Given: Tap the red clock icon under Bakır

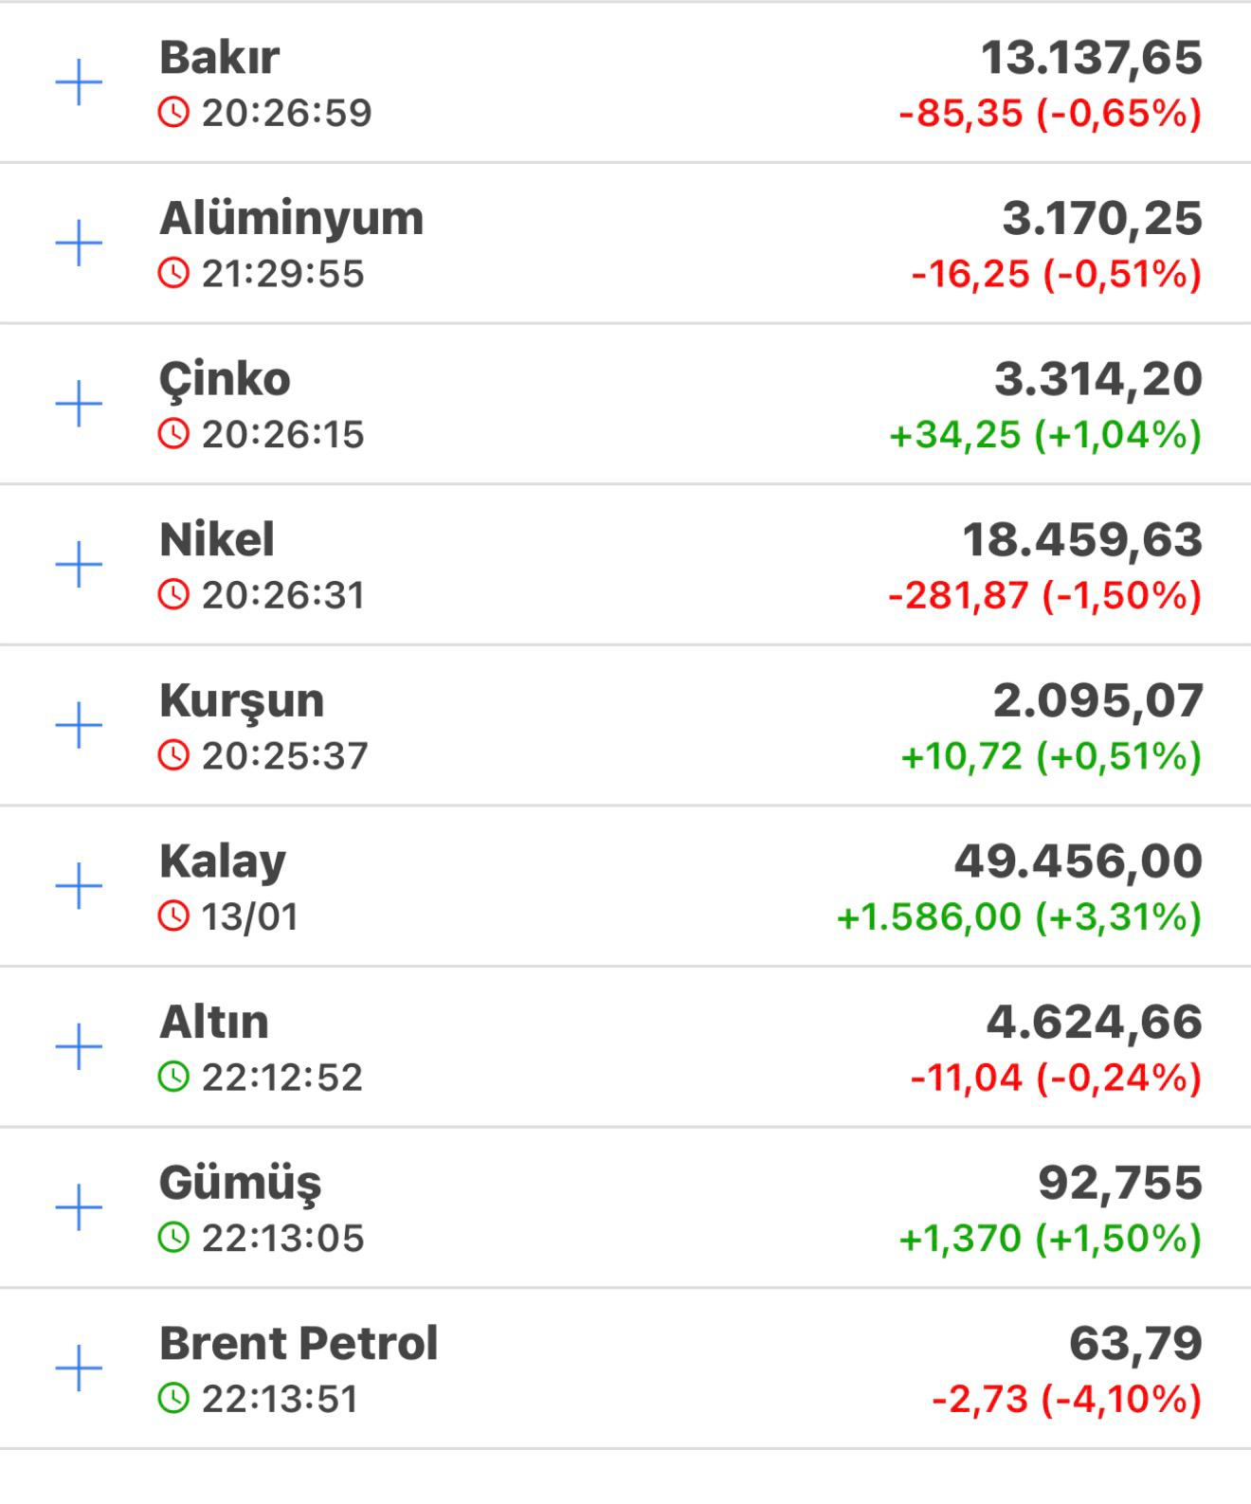Looking at the screenshot, I should (173, 113).
